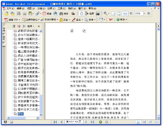Click the Print icon in toolbar
The height and width of the screenshot is (127, 163).
point(25,13)
